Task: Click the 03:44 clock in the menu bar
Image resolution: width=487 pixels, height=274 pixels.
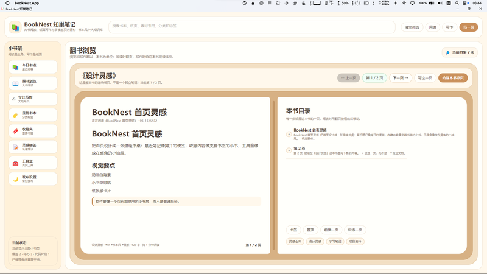Action: (x=477, y=3)
